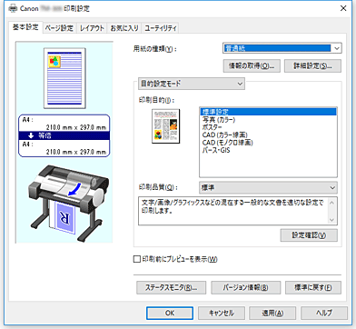Select 標準設定 in print purpose list
Viewport: 356px width, 329px height.
268,112
